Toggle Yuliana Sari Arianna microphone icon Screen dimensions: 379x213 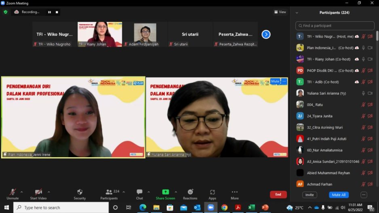[363, 93]
